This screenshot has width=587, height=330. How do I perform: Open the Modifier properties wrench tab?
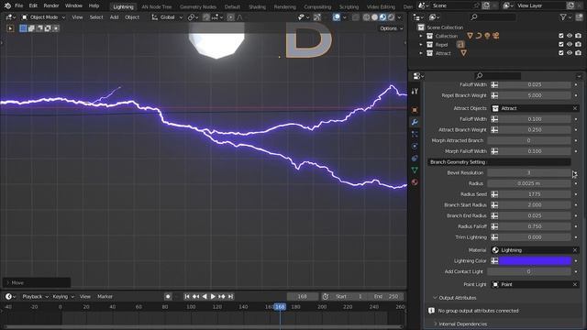415,122
